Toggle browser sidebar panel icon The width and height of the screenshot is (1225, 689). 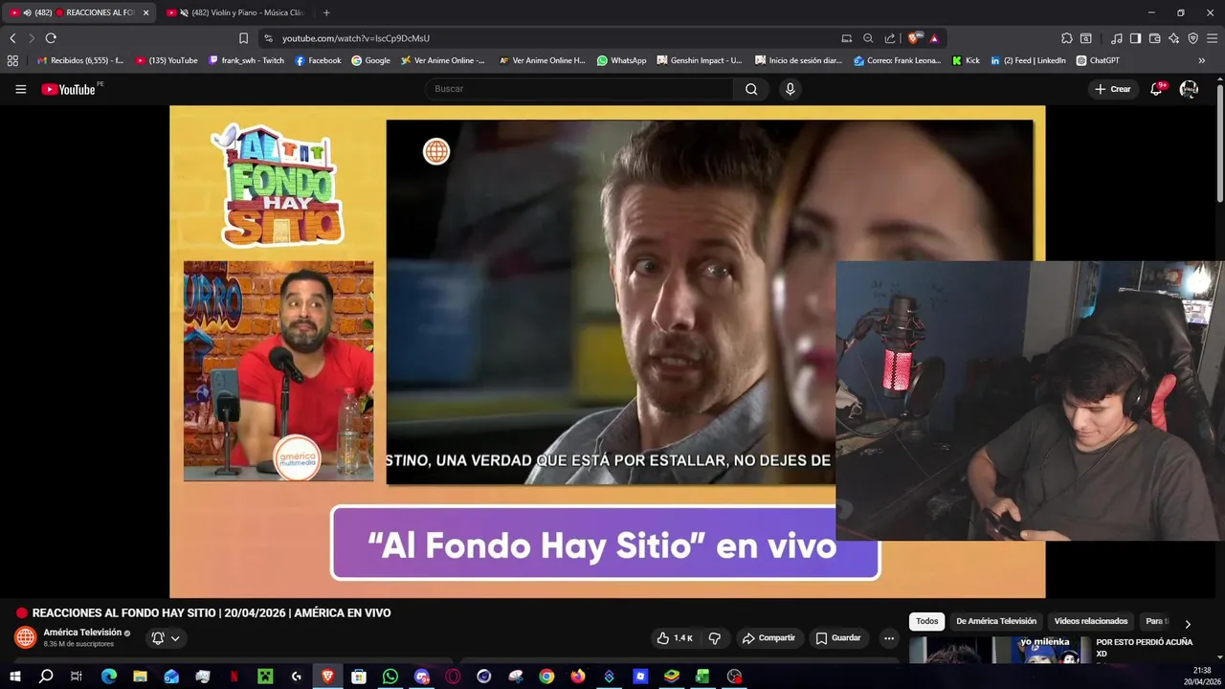tap(1135, 38)
